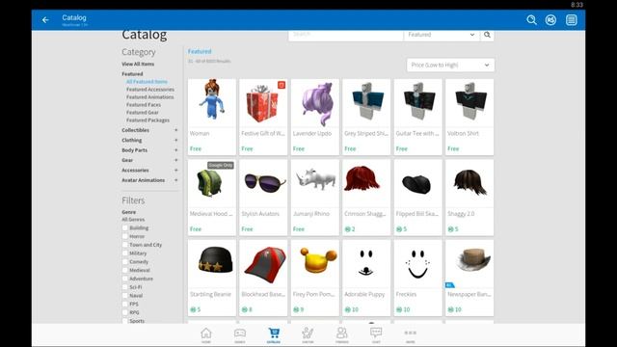Open the Blockhead Baseball cap thumbnail
The image size is (617, 347).
click(263, 264)
